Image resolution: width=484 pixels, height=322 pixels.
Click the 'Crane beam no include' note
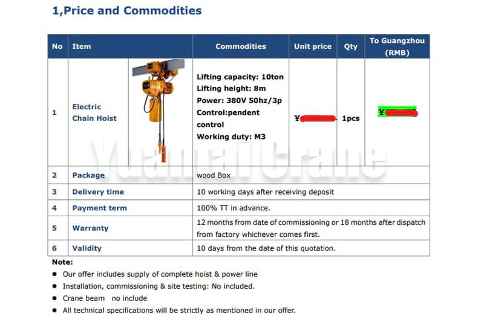pyautogui.click(x=105, y=298)
